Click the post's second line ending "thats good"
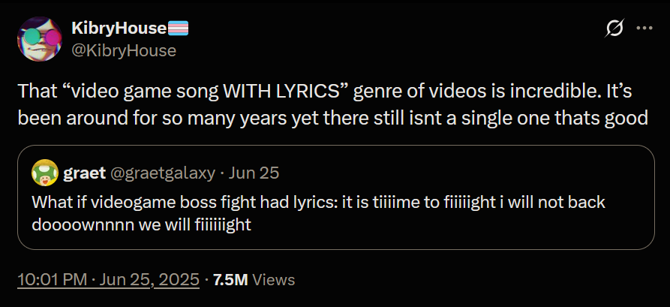Image resolution: width=670 pixels, height=307 pixels. tap(338, 117)
